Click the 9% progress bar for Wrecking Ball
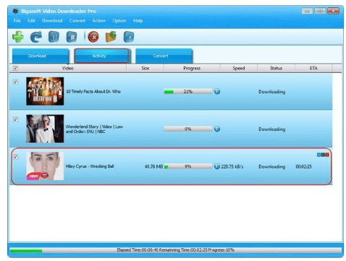 pos(188,166)
